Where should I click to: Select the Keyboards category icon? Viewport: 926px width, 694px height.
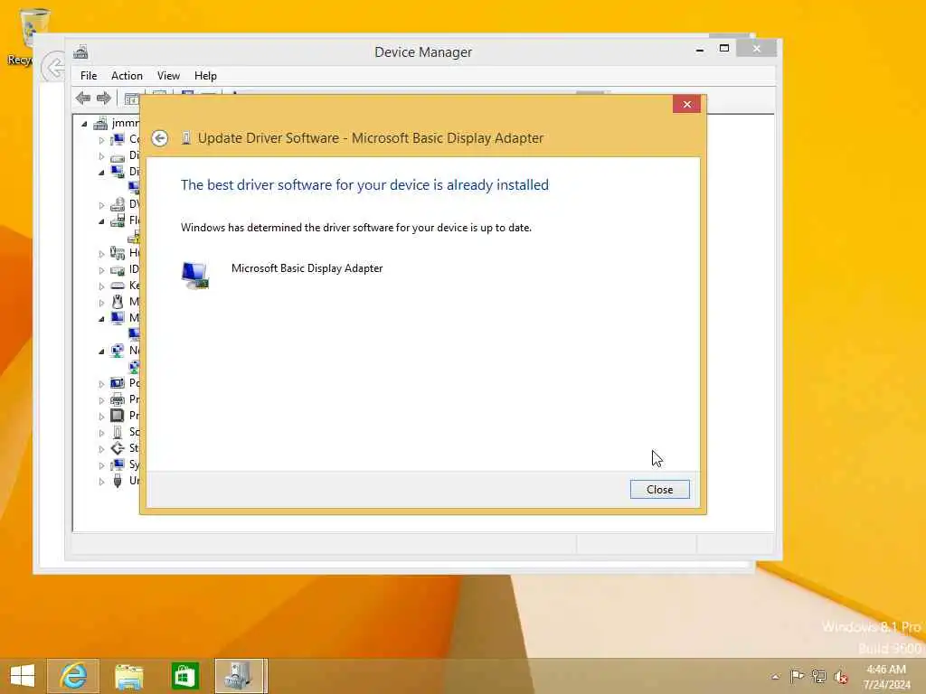coord(118,286)
